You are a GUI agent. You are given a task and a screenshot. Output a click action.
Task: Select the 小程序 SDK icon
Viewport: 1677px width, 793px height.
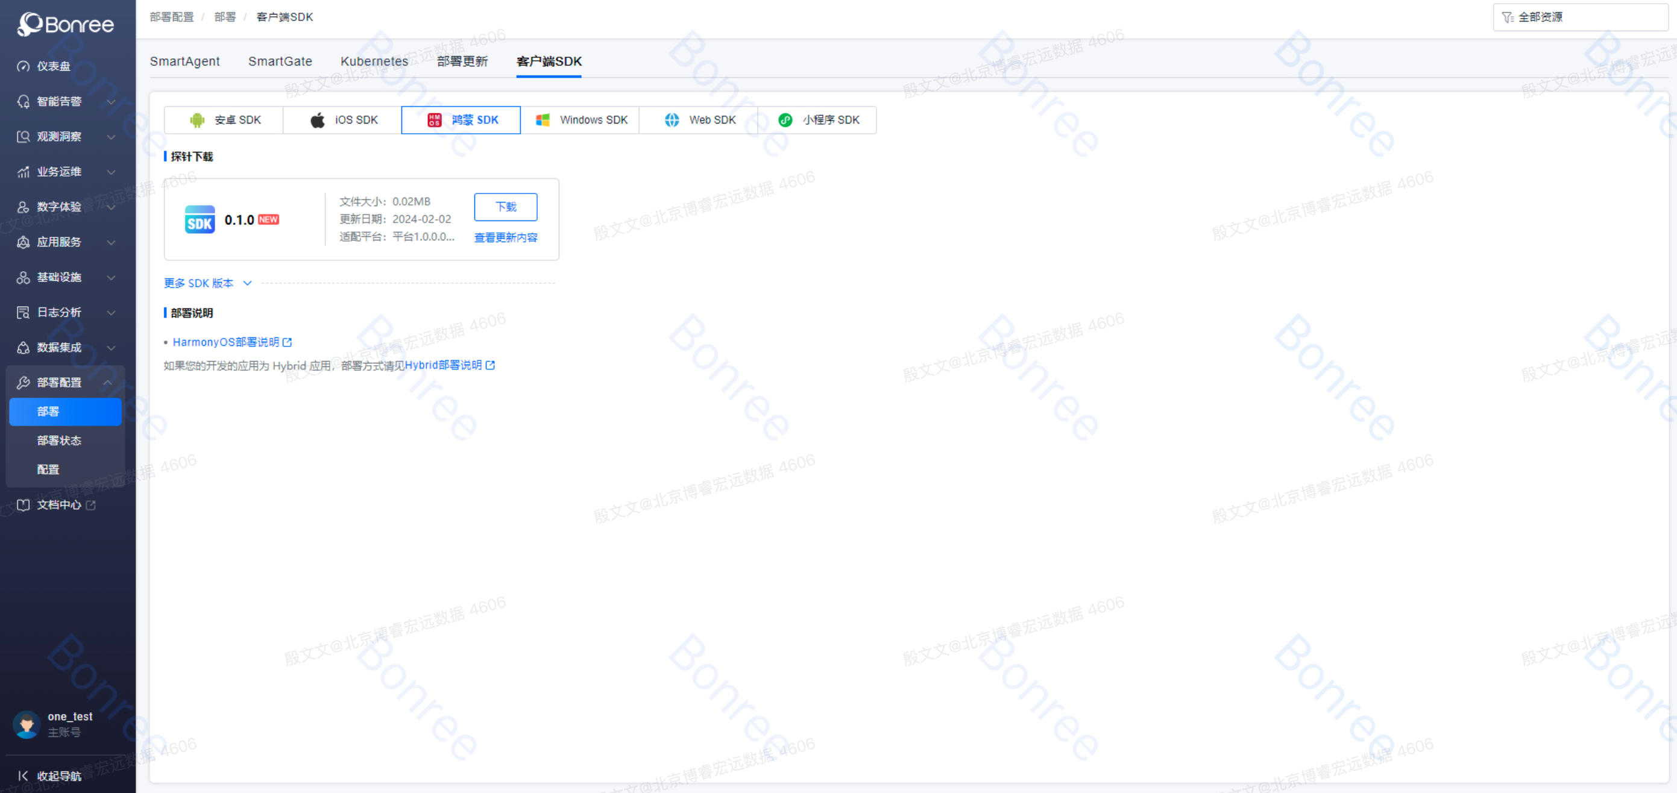[785, 120]
